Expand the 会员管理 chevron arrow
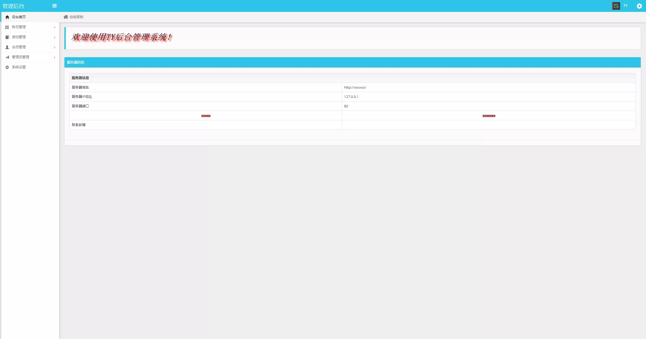This screenshot has width=646, height=339. [55, 47]
